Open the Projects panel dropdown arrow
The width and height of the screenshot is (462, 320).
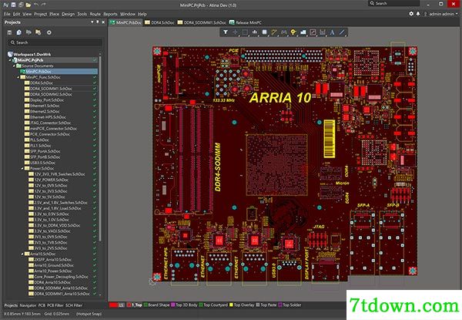[x=92, y=22]
